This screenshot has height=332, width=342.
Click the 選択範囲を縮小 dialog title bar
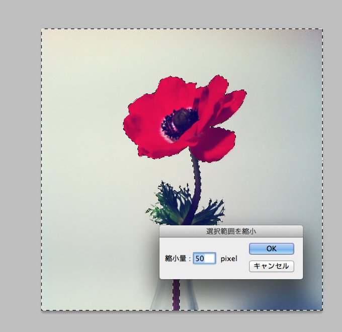[x=231, y=231]
